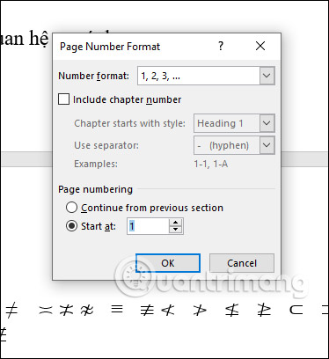Viewport: 329px width, 359px height.
Task: Confirm with the OK button
Action: pos(168,263)
